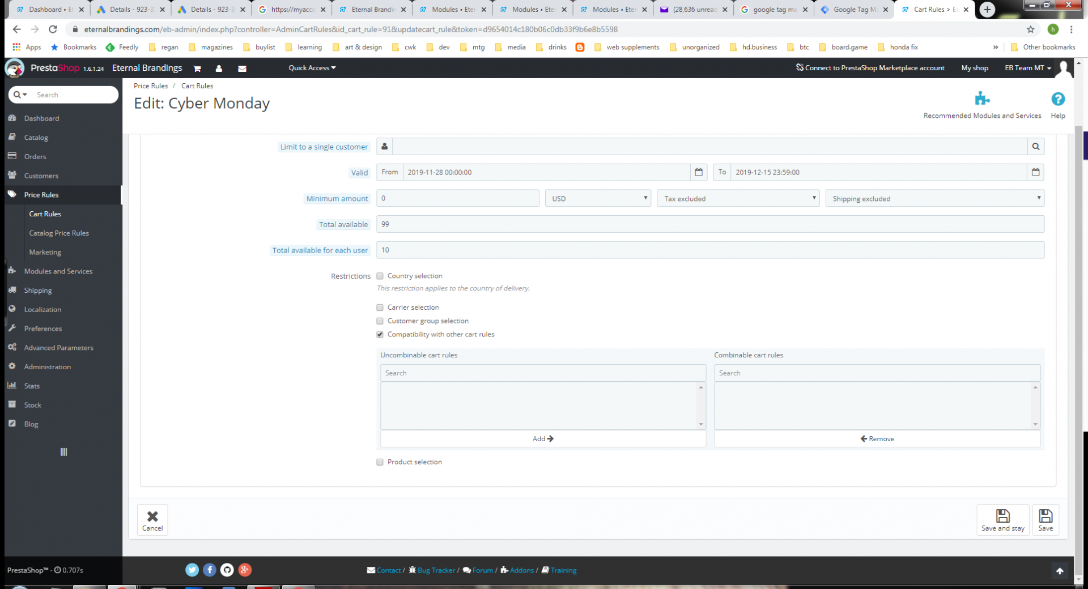Open calendar picker for To date
The image size is (1088, 589).
point(1036,172)
